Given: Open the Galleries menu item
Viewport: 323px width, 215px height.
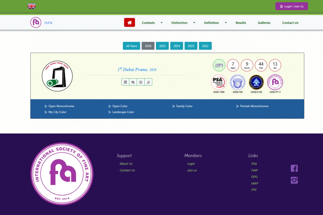Looking at the screenshot, I should [x=264, y=23].
